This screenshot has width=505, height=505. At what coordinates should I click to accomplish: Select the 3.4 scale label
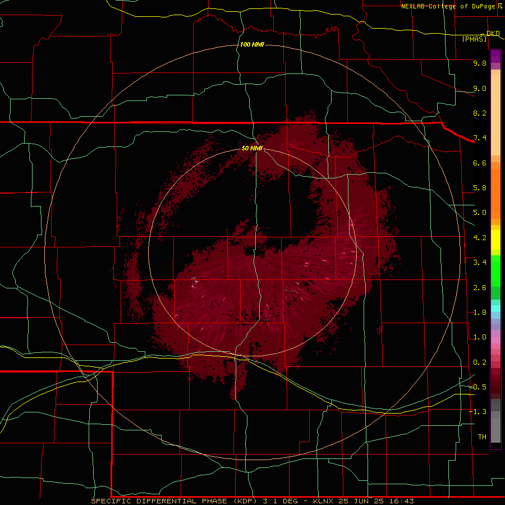click(480, 263)
